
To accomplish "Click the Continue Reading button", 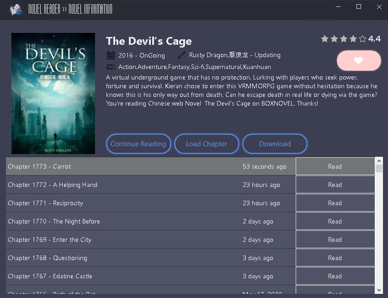I will tap(138, 144).
